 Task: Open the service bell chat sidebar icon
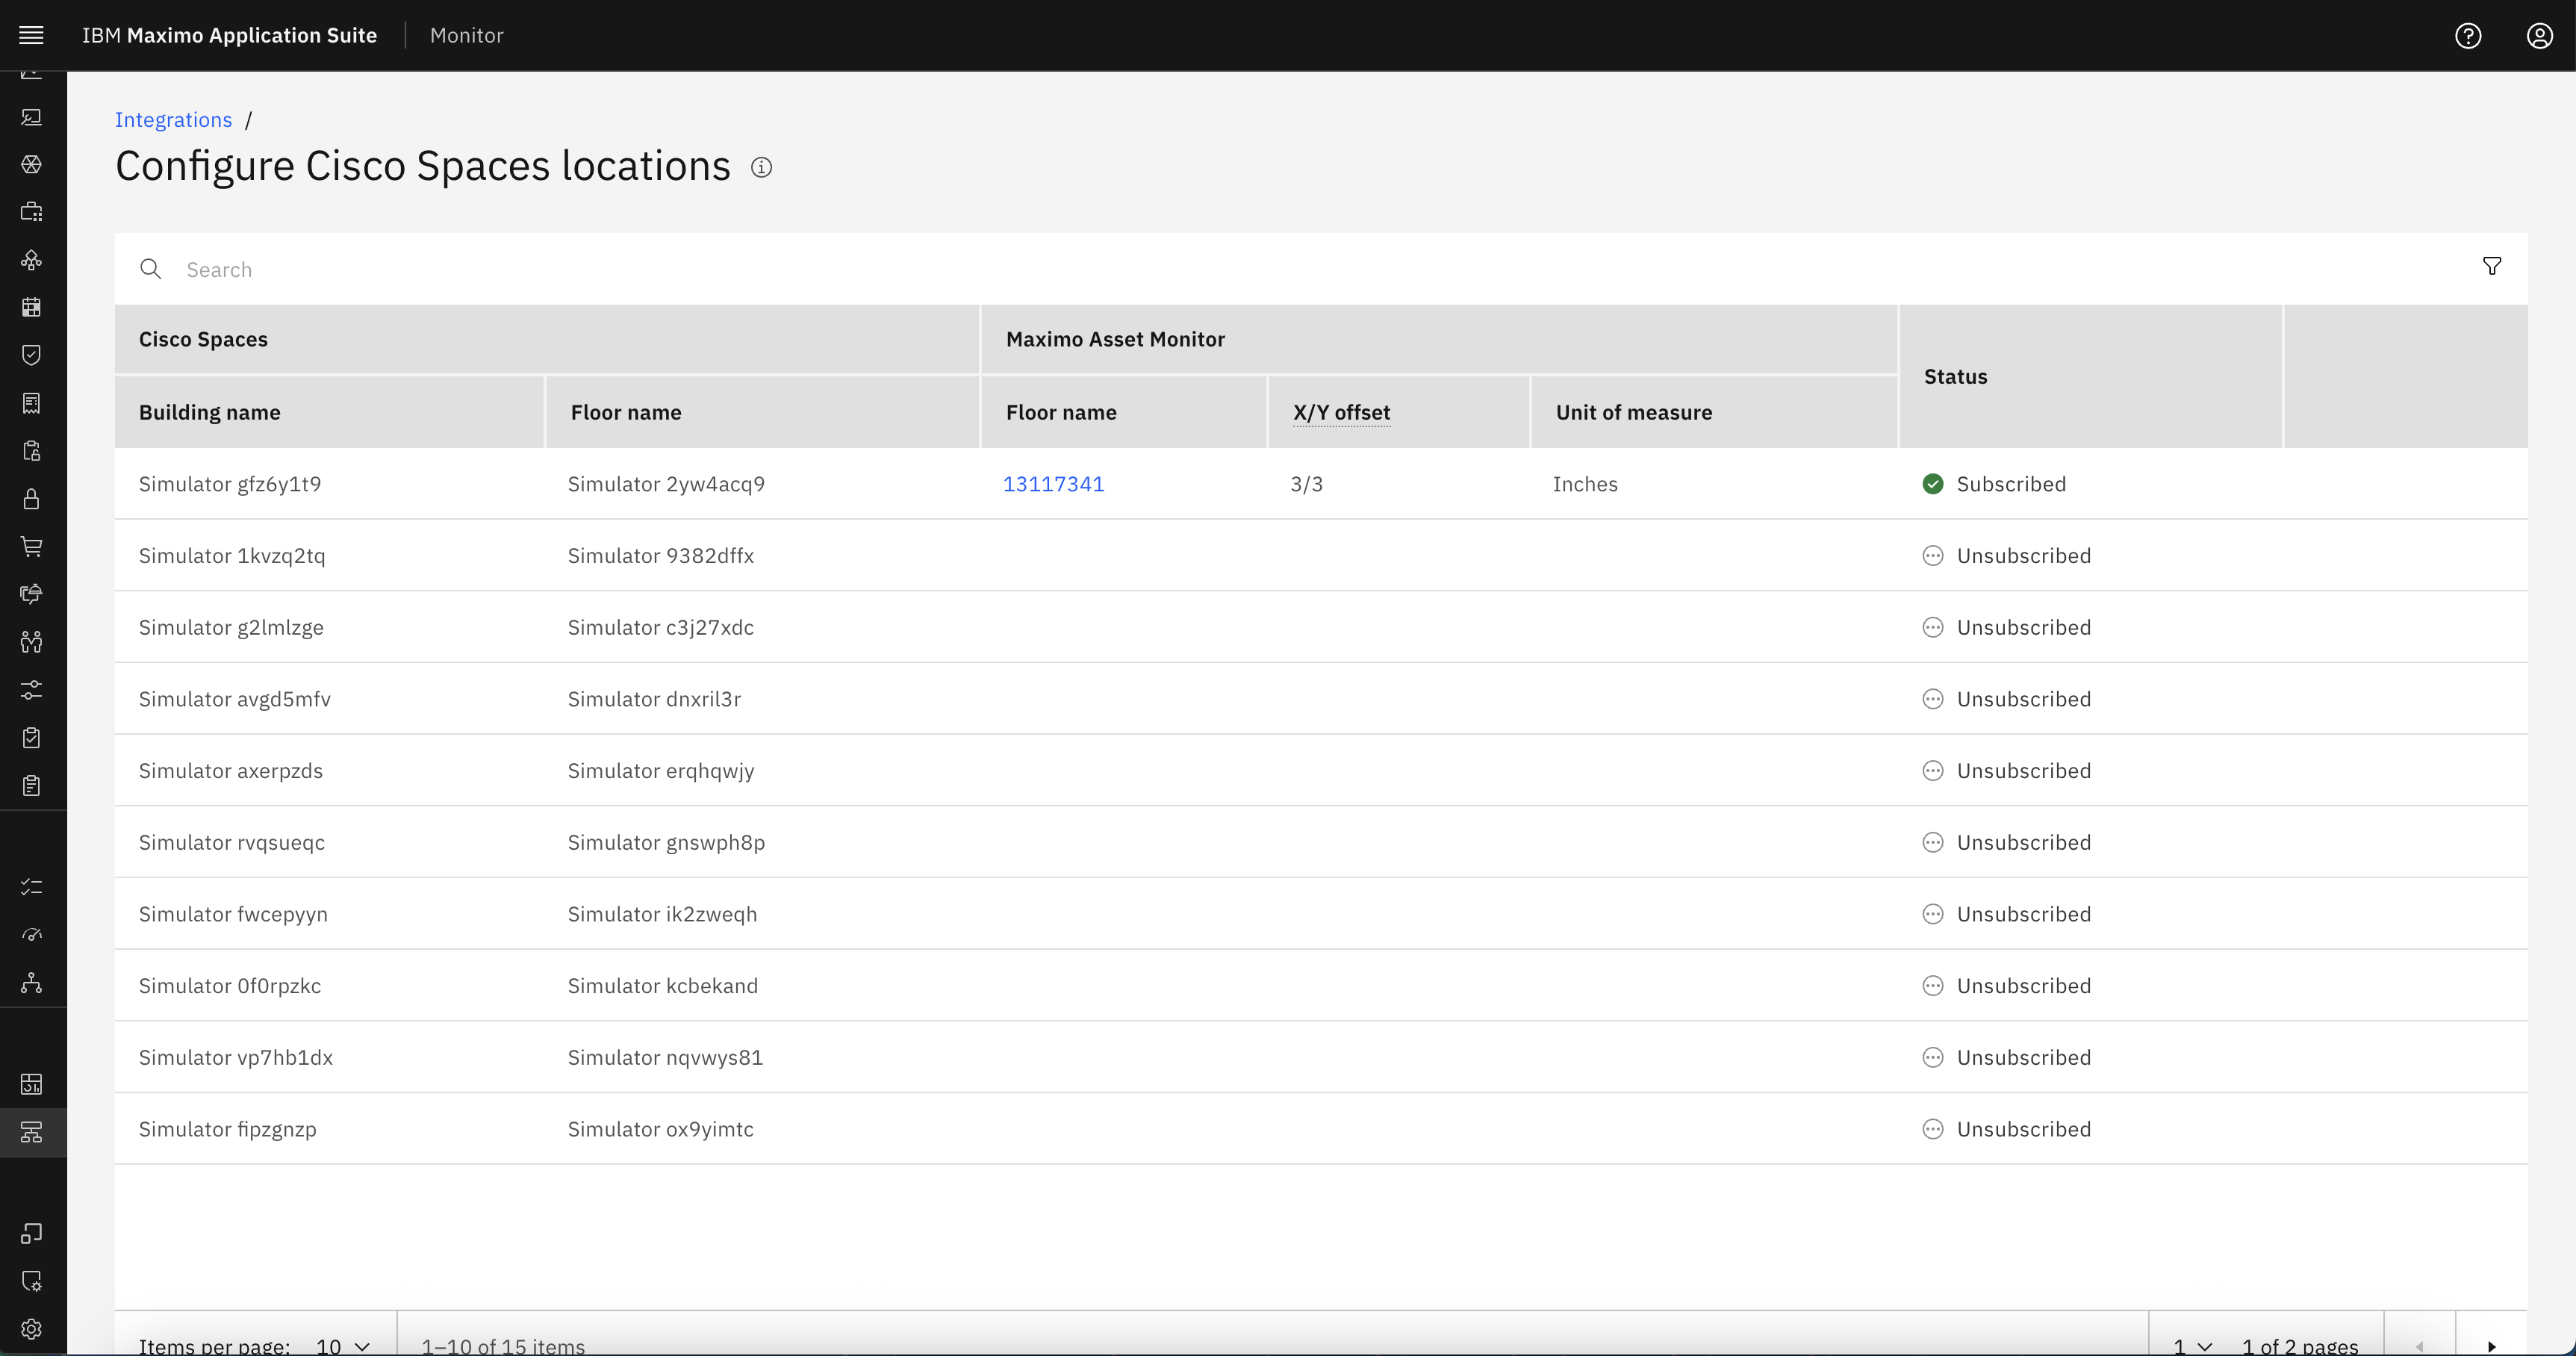tap(32, 594)
